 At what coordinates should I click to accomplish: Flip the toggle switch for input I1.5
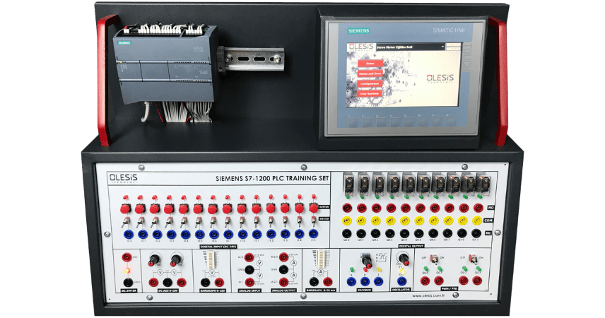[x=314, y=221]
